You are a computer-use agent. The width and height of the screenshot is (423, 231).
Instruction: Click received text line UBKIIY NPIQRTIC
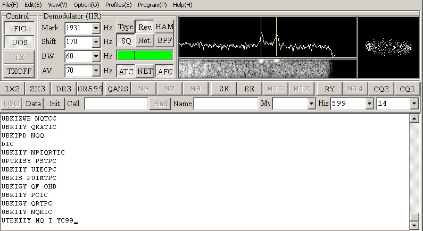point(33,152)
